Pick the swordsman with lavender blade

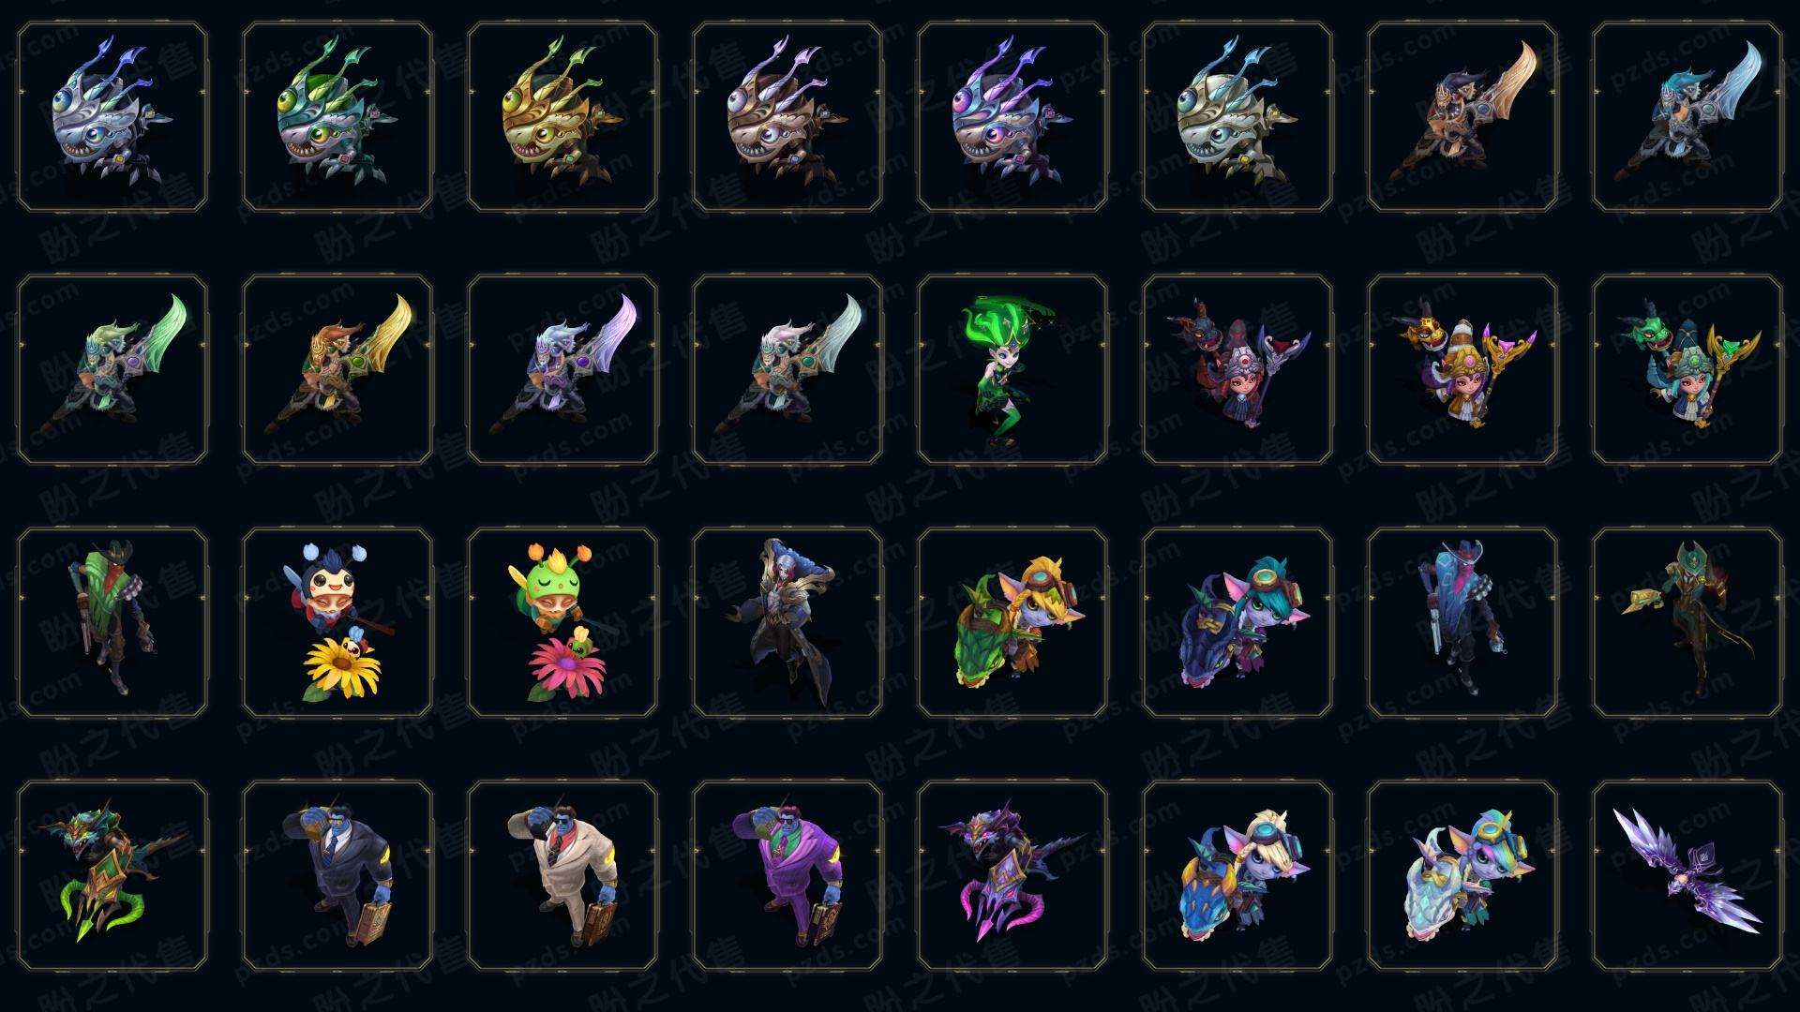(562, 369)
